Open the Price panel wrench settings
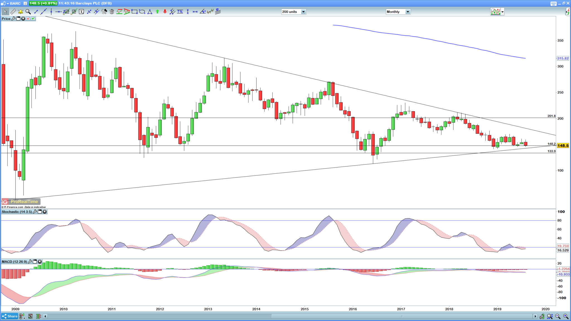 (13, 19)
